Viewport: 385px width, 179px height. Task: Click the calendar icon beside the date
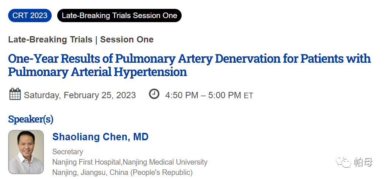pos(15,94)
